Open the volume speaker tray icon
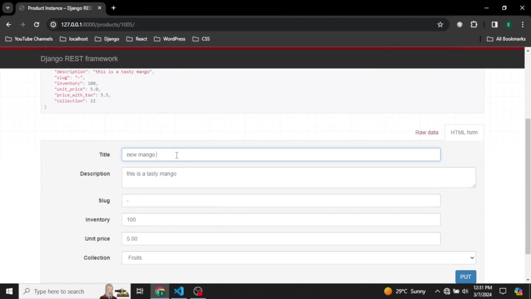 [x=465, y=291]
